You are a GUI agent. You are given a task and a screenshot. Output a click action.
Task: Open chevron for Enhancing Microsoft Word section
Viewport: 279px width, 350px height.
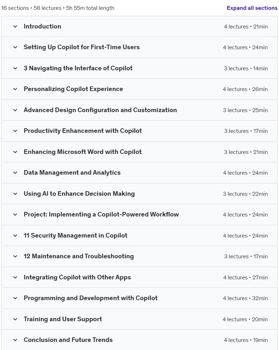click(x=15, y=152)
